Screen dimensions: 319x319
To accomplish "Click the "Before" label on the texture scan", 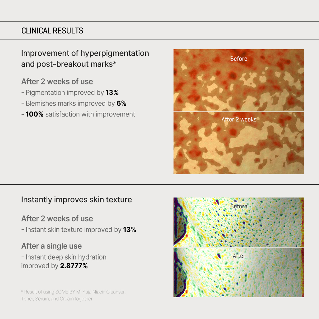I will 239,206.
